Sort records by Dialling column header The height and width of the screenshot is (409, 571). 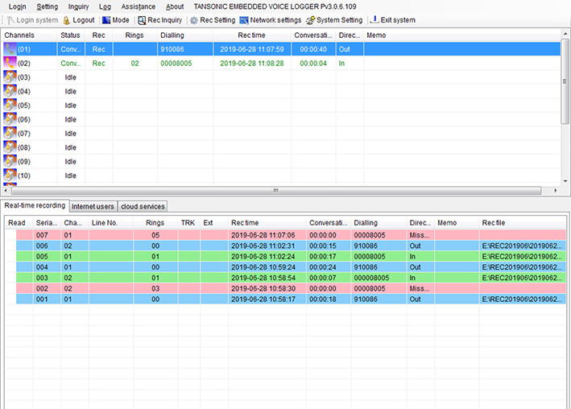[365, 222]
